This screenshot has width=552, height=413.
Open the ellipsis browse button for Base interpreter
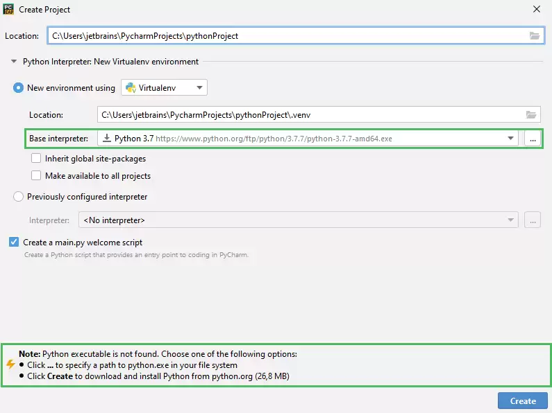[533, 139]
